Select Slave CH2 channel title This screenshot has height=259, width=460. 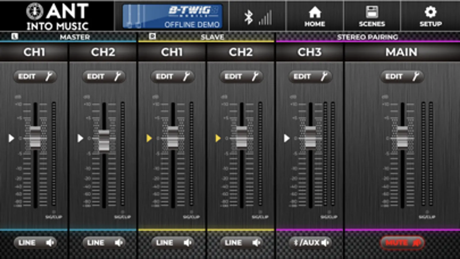(x=241, y=52)
